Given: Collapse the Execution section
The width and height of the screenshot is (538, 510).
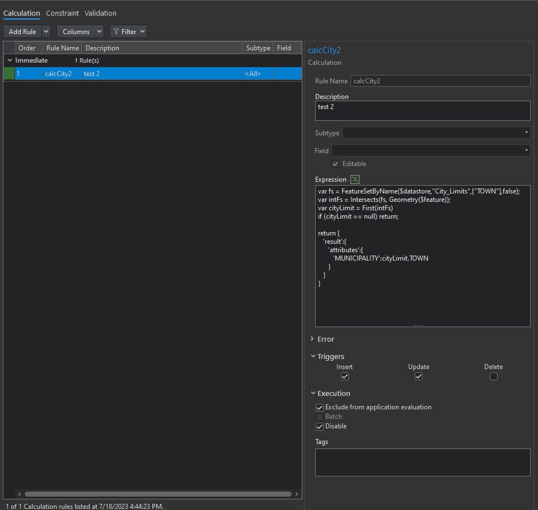Looking at the screenshot, I should 312,393.
